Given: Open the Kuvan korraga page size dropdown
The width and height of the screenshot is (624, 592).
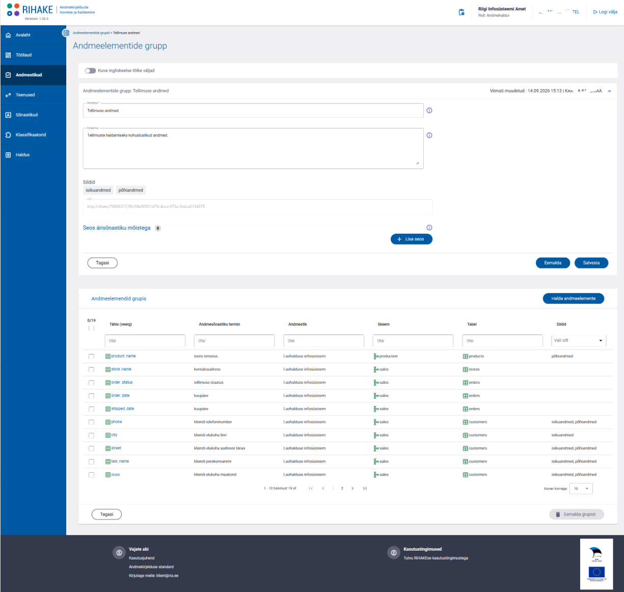Looking at the screenshot, I should pos(581,489).
